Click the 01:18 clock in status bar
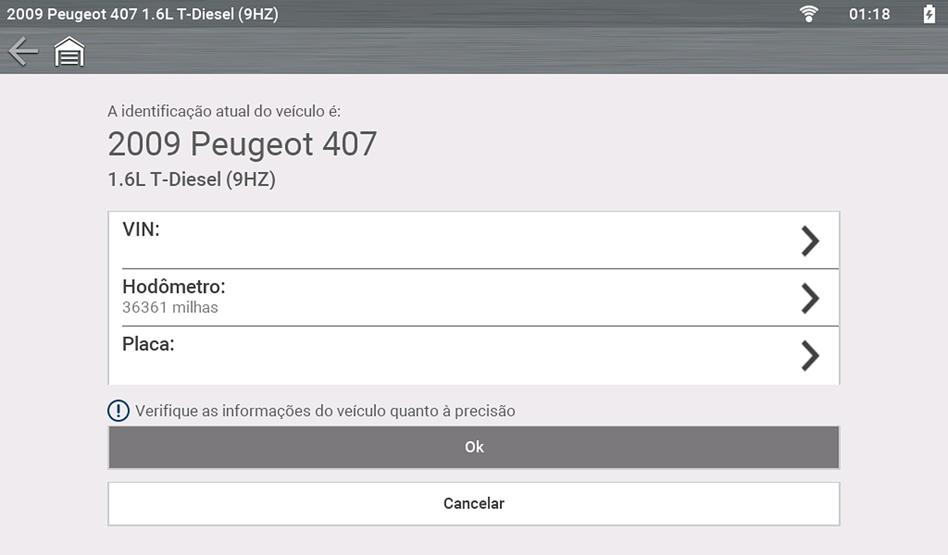This screenshot has height=555, width=948. coord(869,14)
